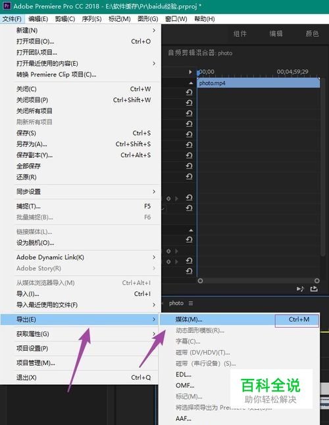Select 关闭(C) in the File menu
The height and width of the screenshot is (425, 329).
pyautogui.click(x=80, y=89)
